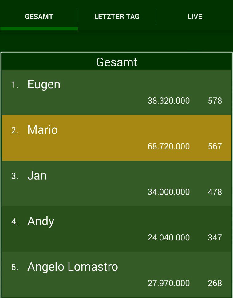This screenshot has height=298, width=233.
Task: Tap the 478 points value
Action: (215, 192)
